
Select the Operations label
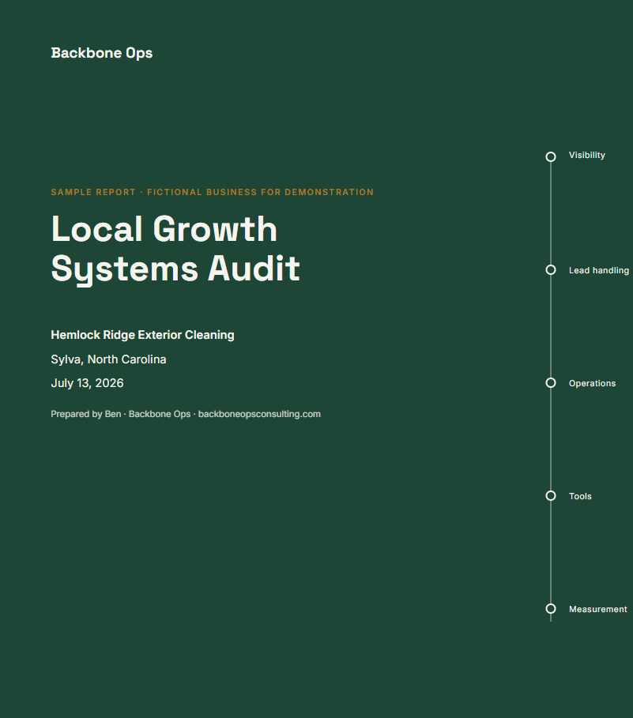click(592, 383)
